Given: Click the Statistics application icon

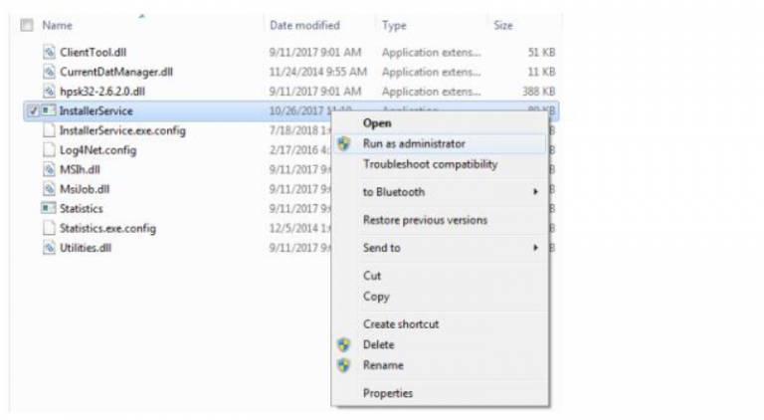Looking at the screenshot, I should 49,208.
